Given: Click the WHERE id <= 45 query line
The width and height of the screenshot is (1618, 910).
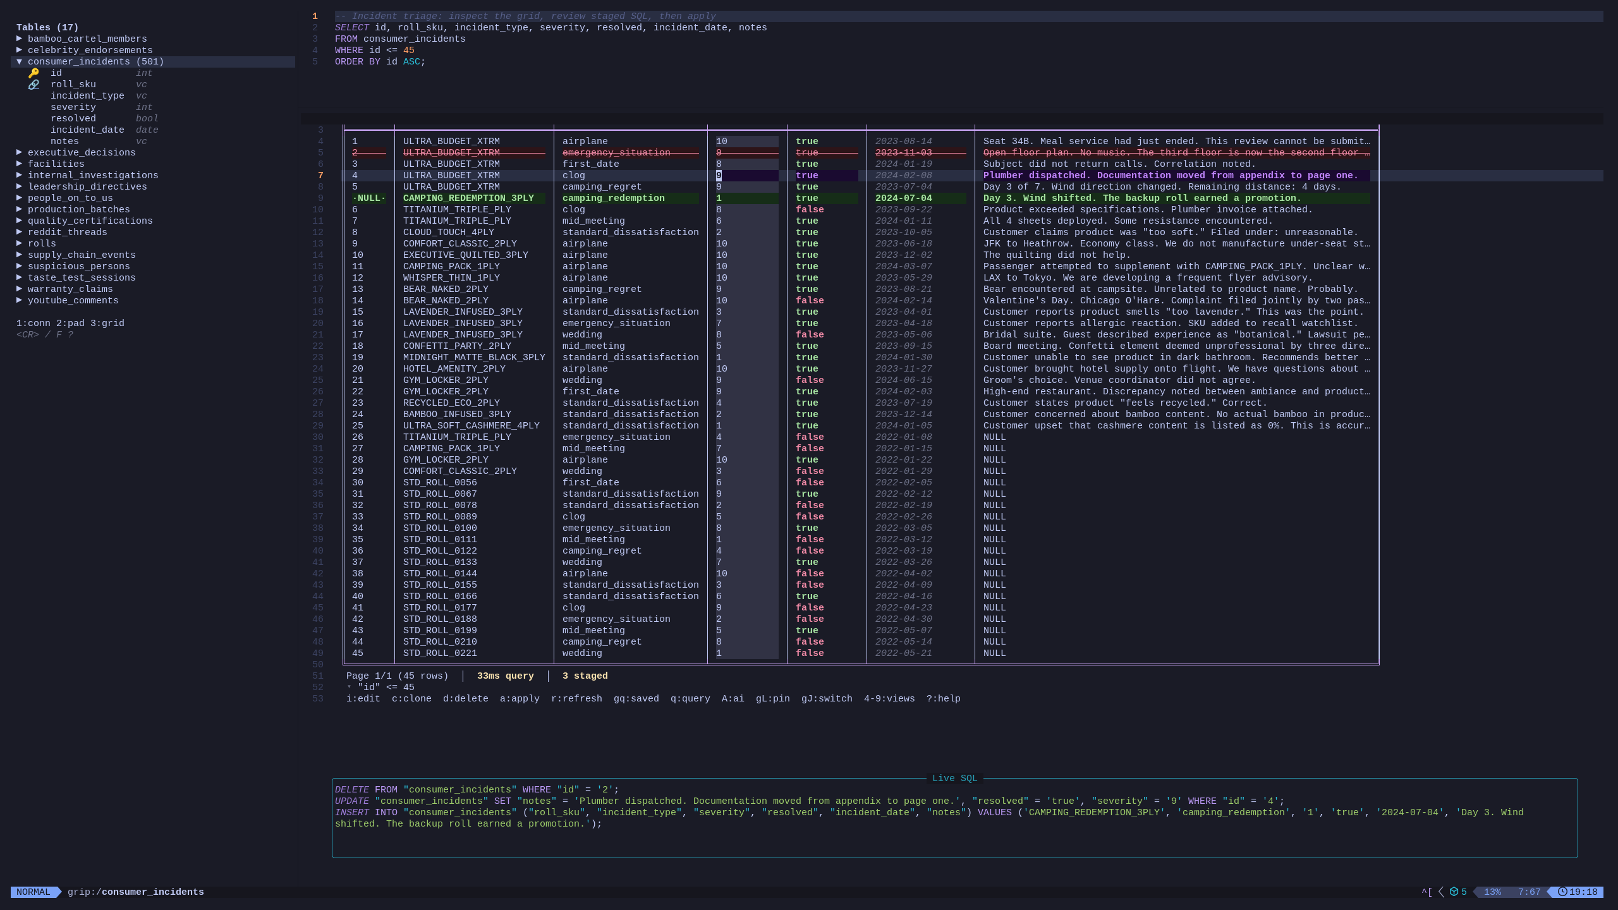Looking at the screenshot, I should (x=375, y=51).
